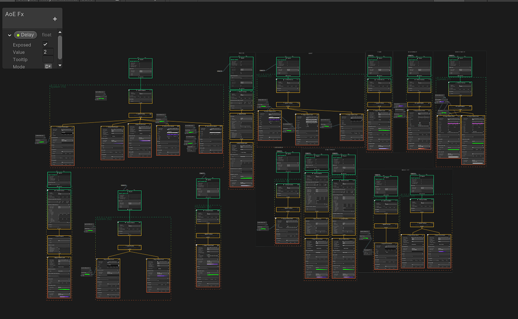Click the green dot on Delay pill
This screenshot has height=319, width=518.
click(x=19, y=35)
